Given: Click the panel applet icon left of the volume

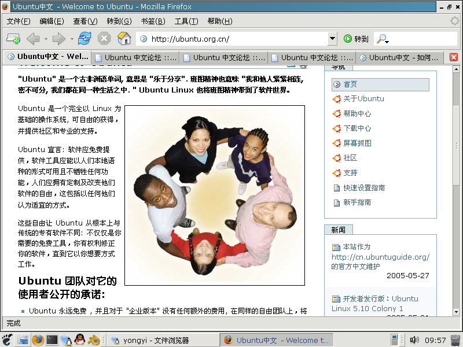Looking at the screenshot, I should click(394, 340).
